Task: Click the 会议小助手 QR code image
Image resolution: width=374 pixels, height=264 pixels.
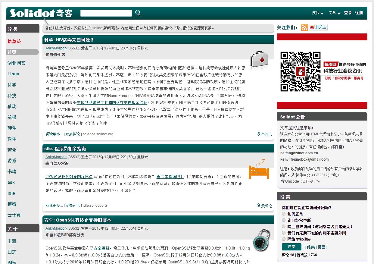Action: tap(300, 72)
